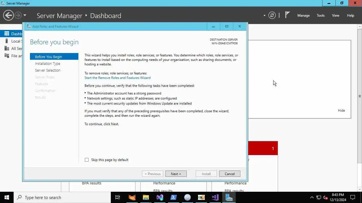Select Local Server icon in sidebar
Screen dimensions: 362x203
(x=7, y=41)
